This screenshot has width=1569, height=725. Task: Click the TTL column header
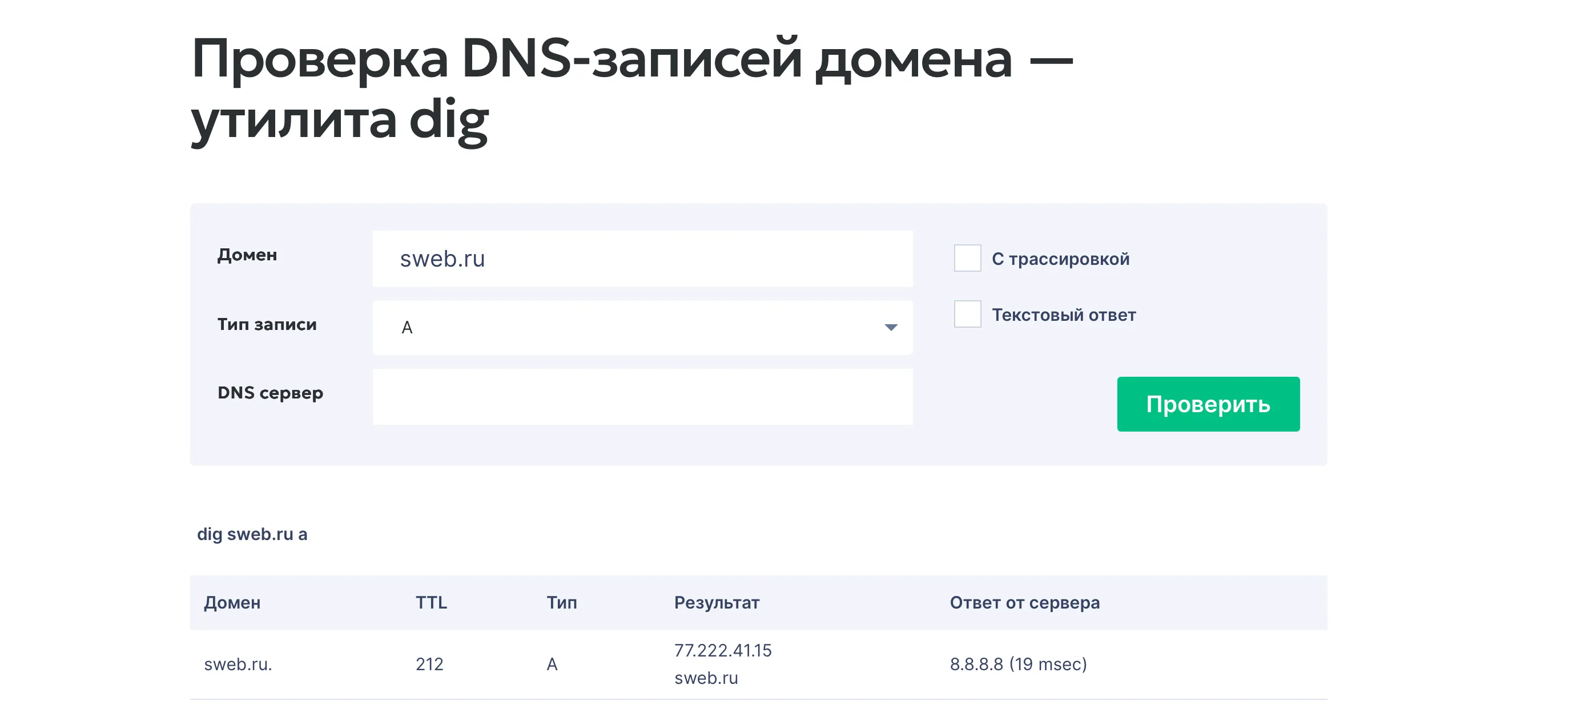[x=431, y=603]
